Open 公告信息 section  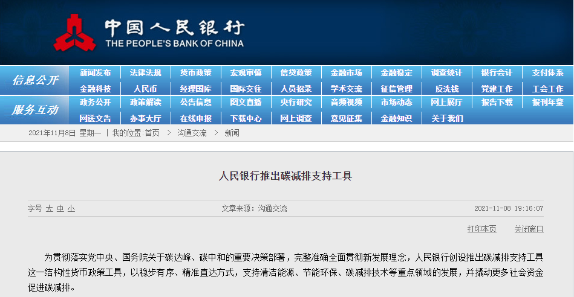point(195,102)
